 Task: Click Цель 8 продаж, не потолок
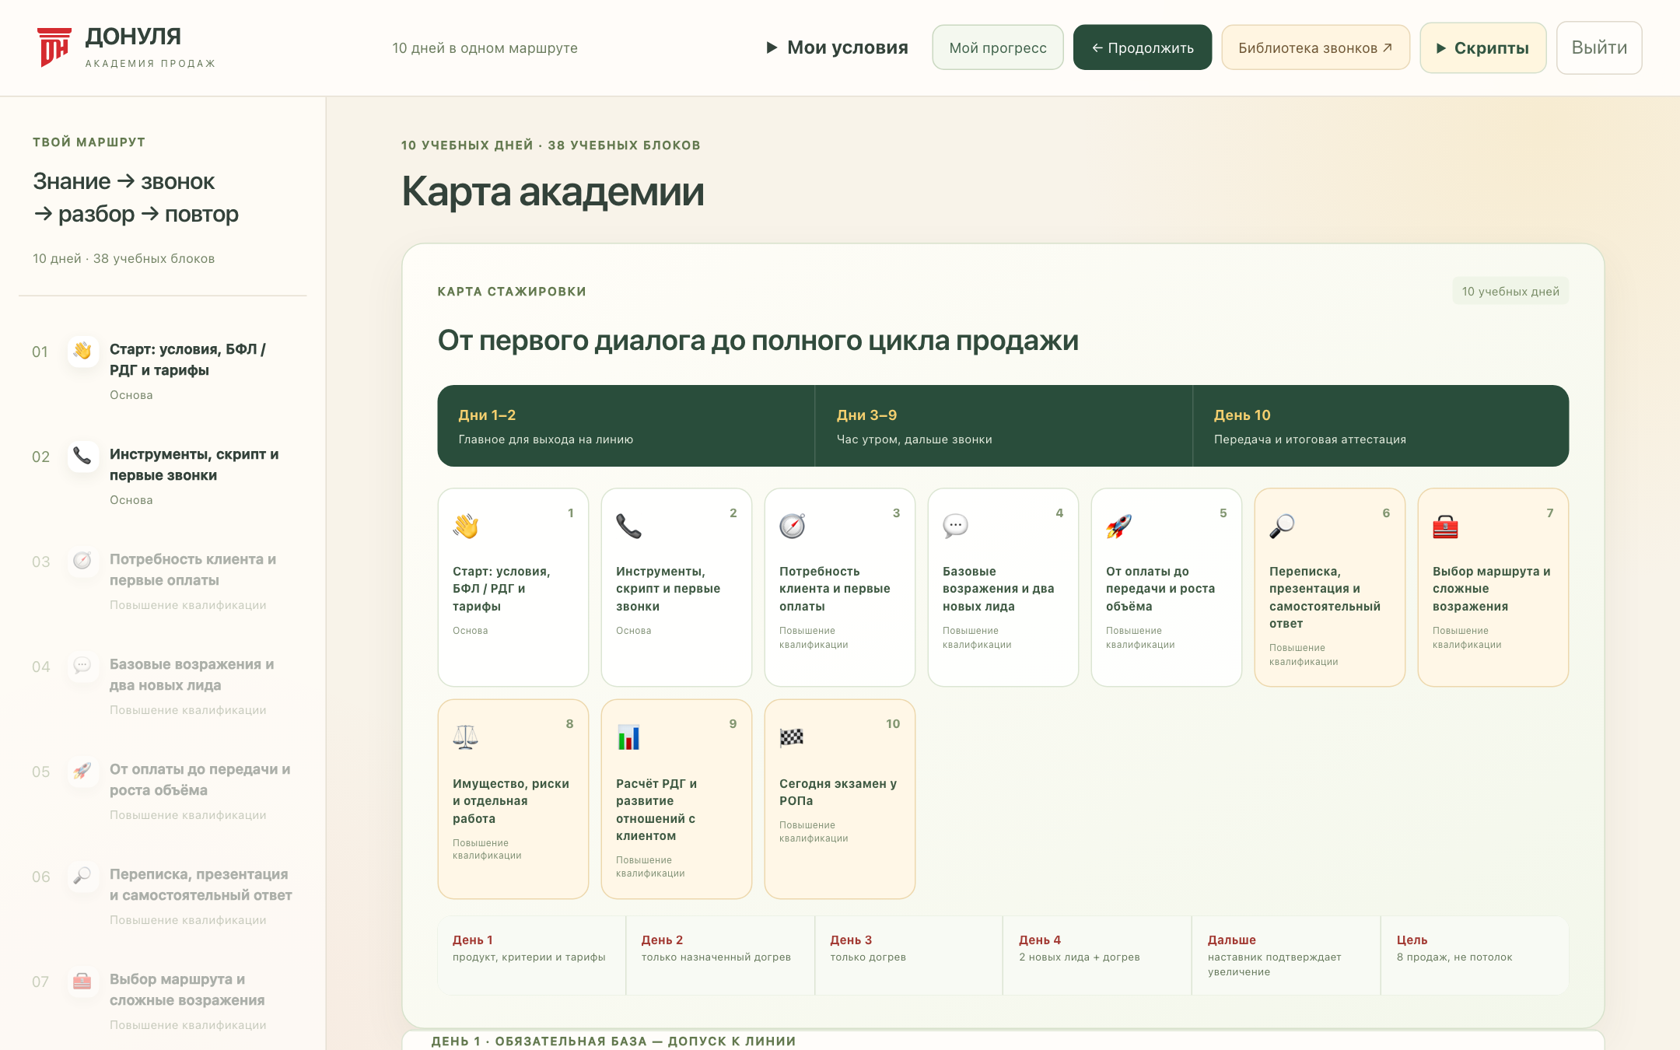[1475, 955]
